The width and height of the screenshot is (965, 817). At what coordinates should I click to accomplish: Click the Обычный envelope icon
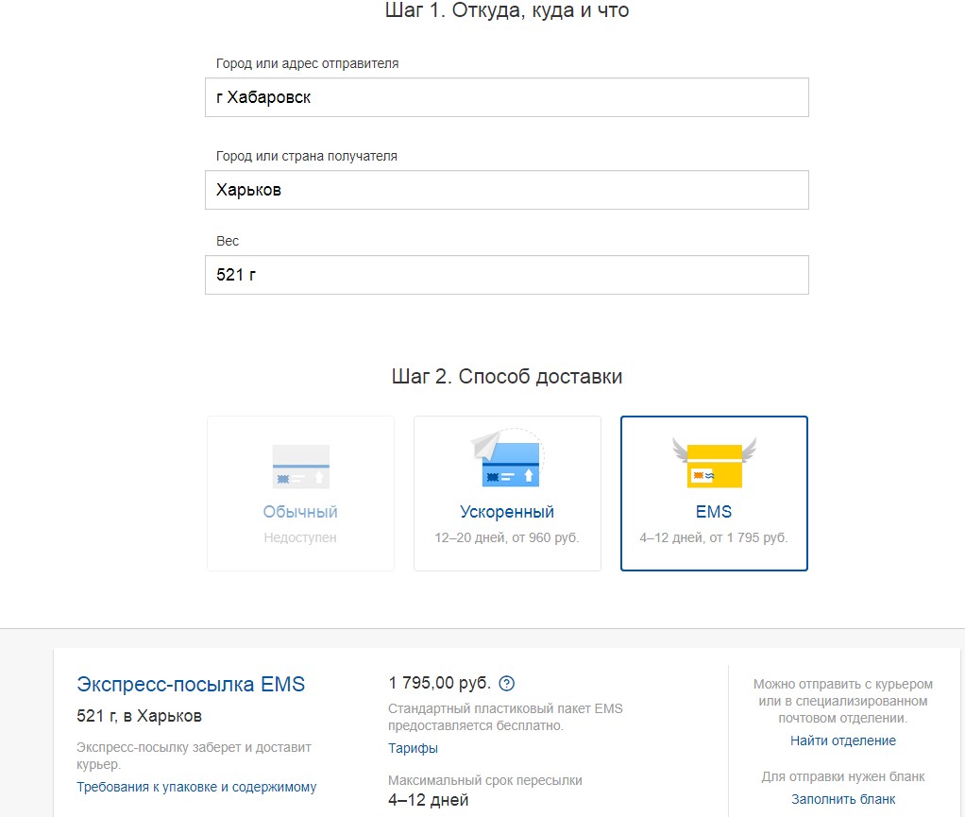coord(300,466)
